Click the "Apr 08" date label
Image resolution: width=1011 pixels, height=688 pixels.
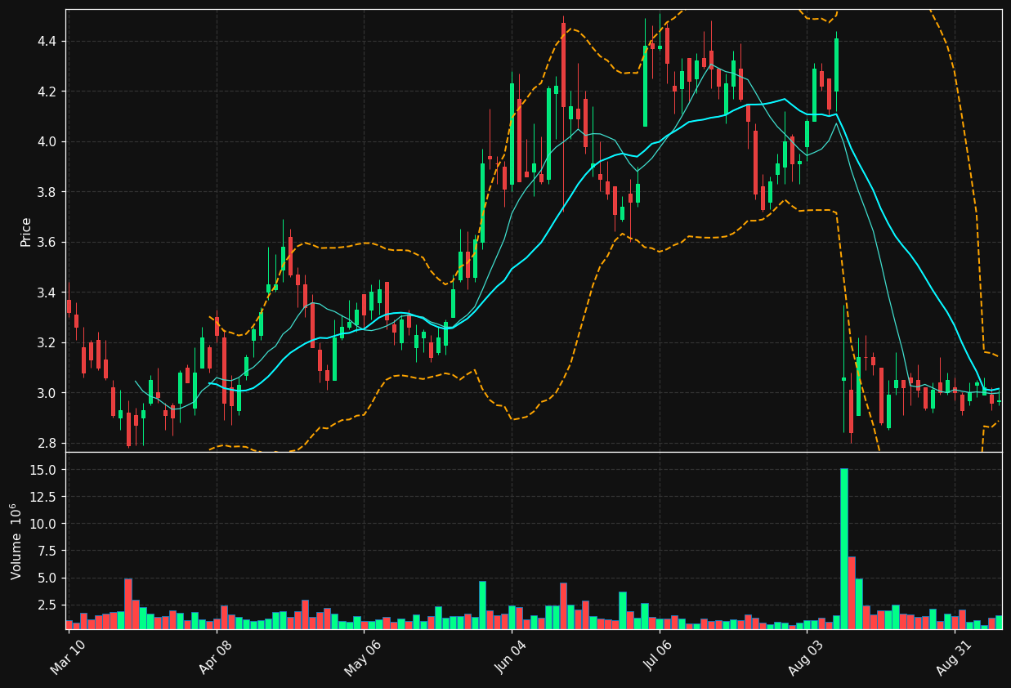[217, 657]
